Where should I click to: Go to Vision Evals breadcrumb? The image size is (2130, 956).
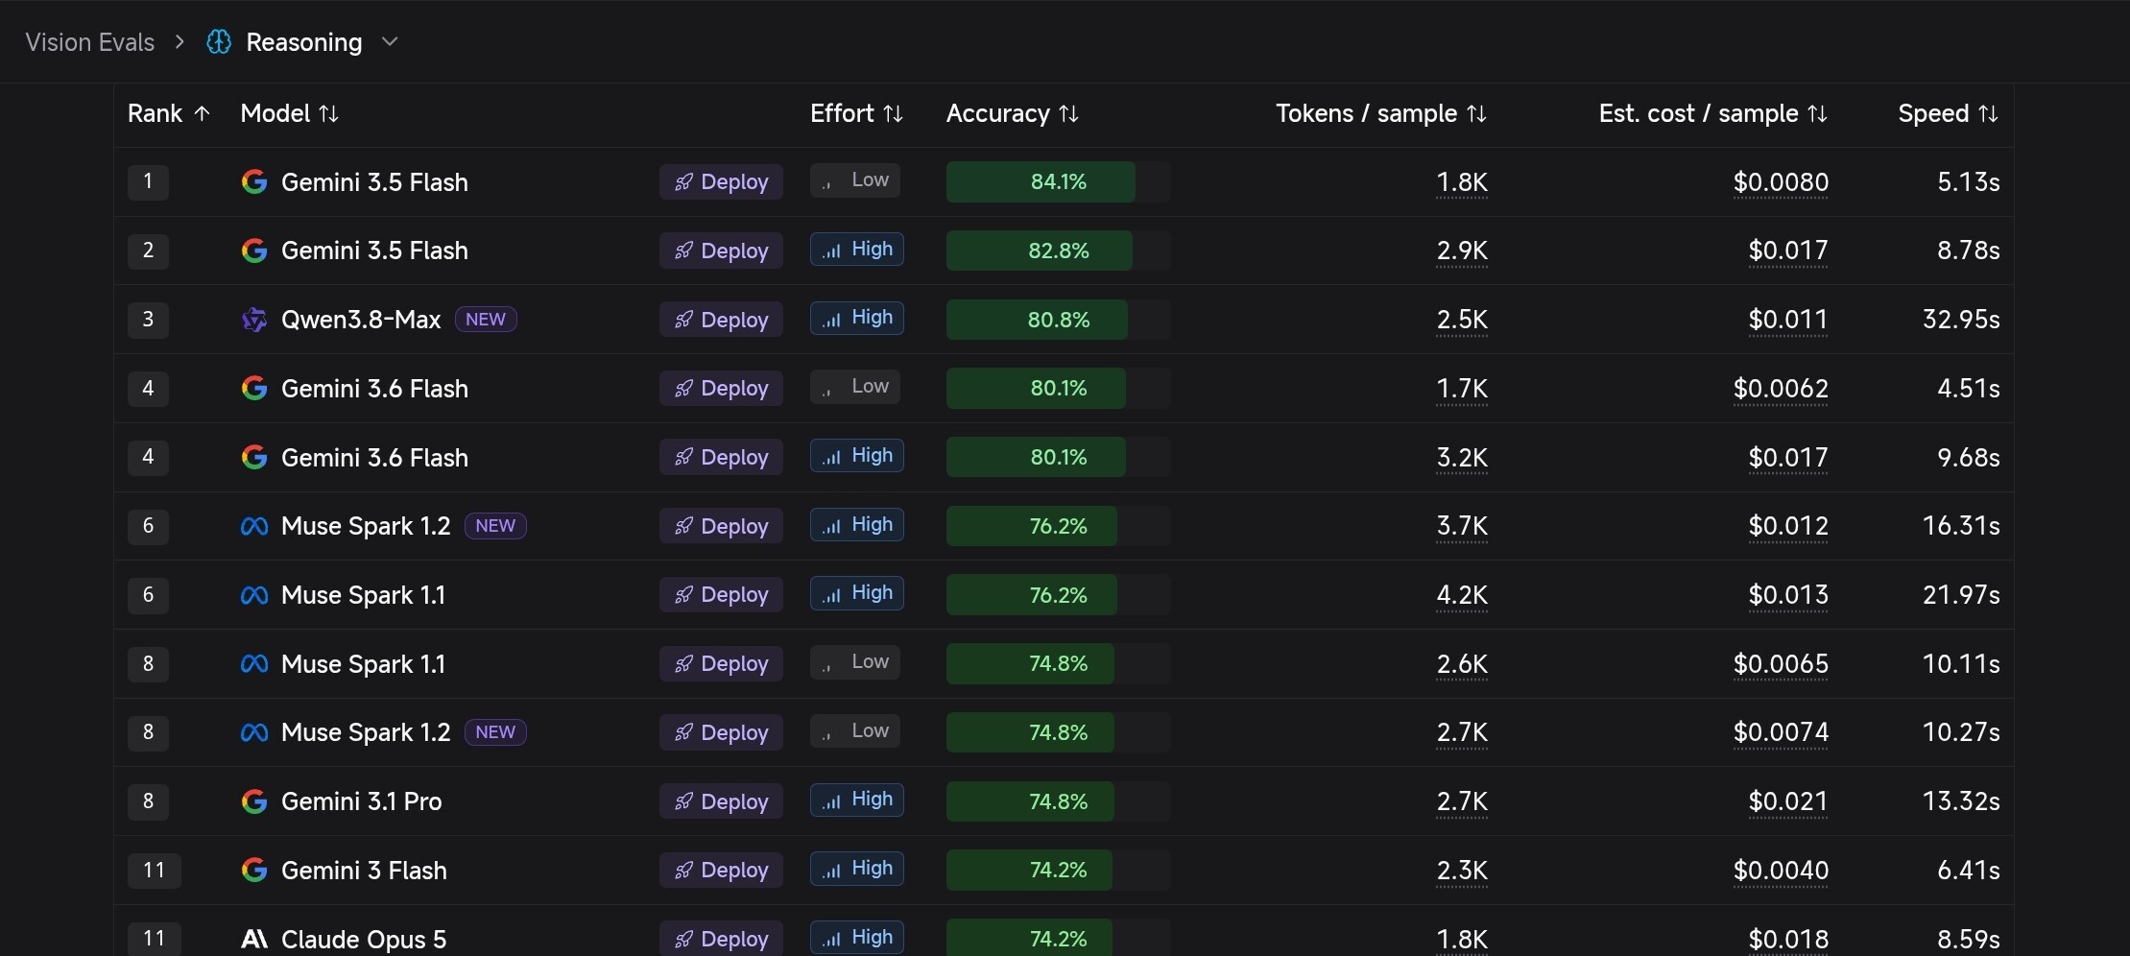tap(90, 42)
